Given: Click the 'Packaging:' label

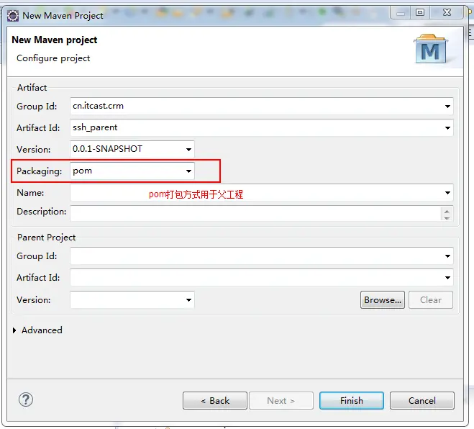Looking at the screenshot, I should tap(40, 171).
